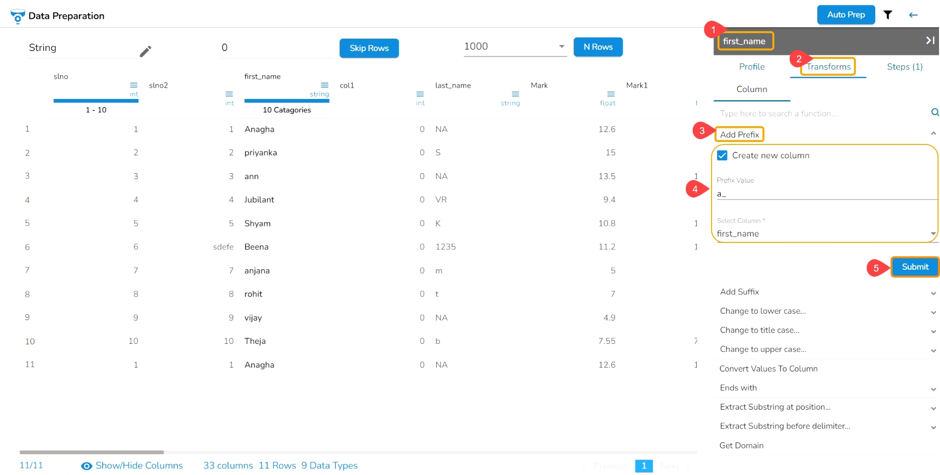Viewport: 940px width, 475px height.
Task: Collapse the side panel with the arrow icon
Action: tap(930, 41)
